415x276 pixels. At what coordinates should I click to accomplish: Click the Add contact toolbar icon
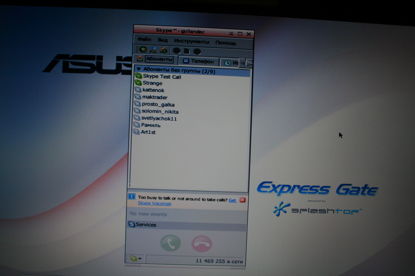click(143, 50)
